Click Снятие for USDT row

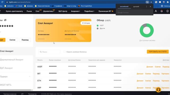tap(158, 67)
